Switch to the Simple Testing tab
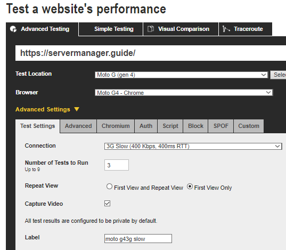This screenshot has width=286, height=250. tap(111, 29)
